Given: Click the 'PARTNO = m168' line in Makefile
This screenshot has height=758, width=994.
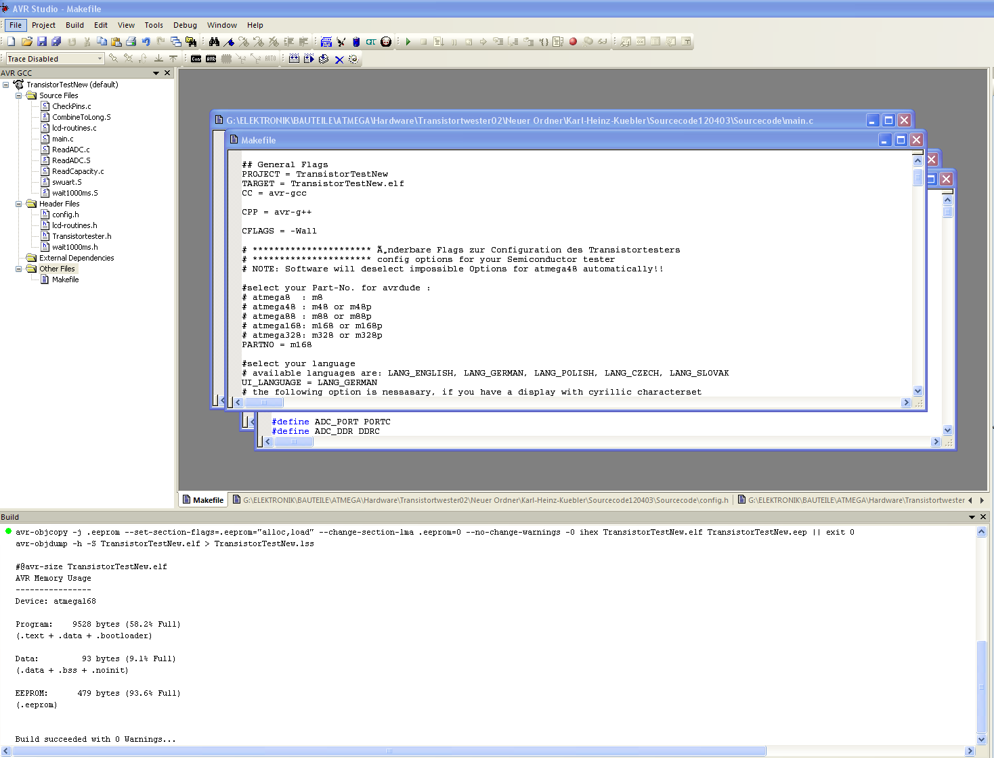Looking at the screenshot, I should [x=277, y=344].
